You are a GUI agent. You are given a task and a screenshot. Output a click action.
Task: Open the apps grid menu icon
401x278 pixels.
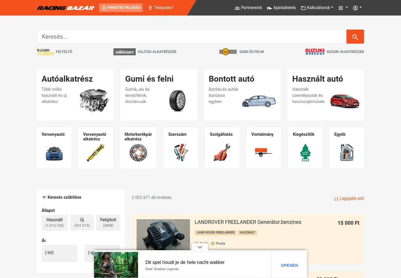343,8
